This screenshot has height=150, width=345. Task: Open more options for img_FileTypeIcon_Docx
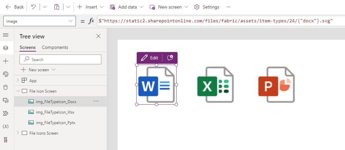[x=96, y=101]
